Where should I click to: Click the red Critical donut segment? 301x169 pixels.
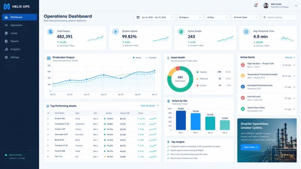pyautogui.click(x=178, y=68)
